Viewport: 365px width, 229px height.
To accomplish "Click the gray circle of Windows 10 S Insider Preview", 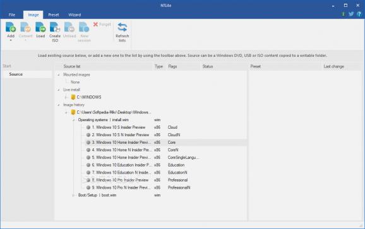I will (x=88, y=127).
